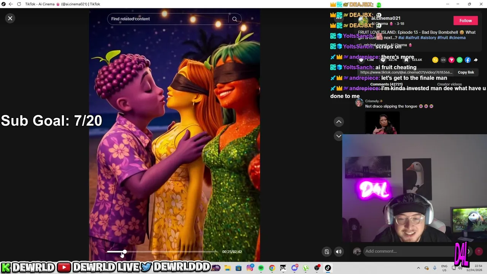Viewport: 487px width, 274px height.
Task: Send to friends with red icon
Action: (x=451, y=60)
